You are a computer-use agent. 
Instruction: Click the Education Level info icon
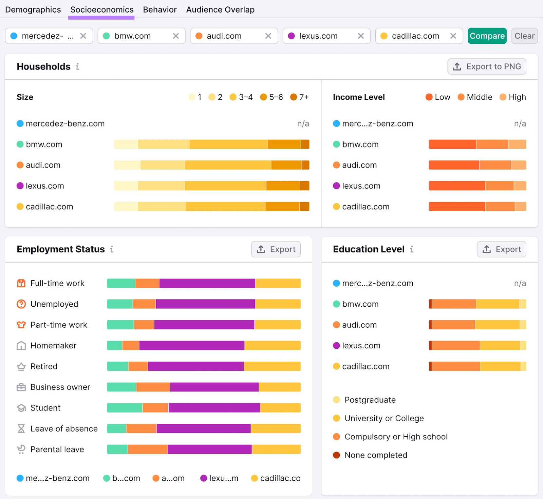[412, 249]
